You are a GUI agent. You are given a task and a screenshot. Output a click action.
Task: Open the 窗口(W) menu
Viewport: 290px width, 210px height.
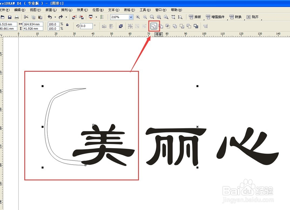pos(161,10)
